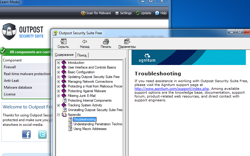Click the Twitter bird icon
The image size is (250, 156).
pos(42,134)
